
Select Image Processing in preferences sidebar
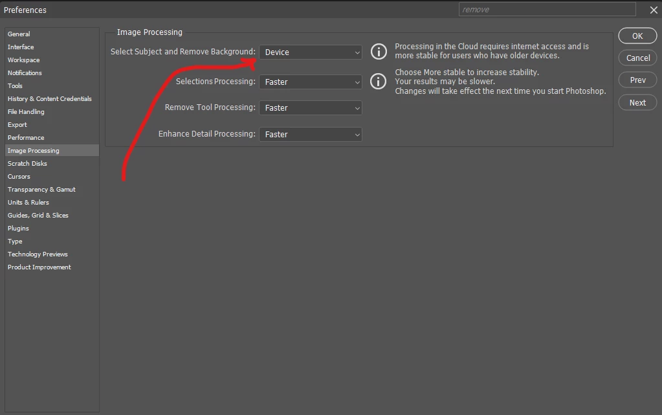coord(52,150)
